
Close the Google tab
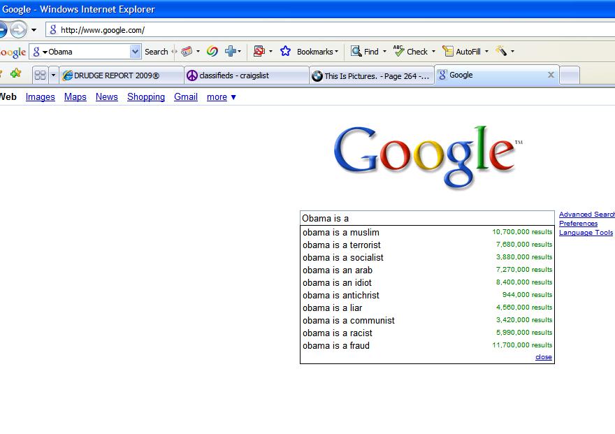click(x=551, y=75)
